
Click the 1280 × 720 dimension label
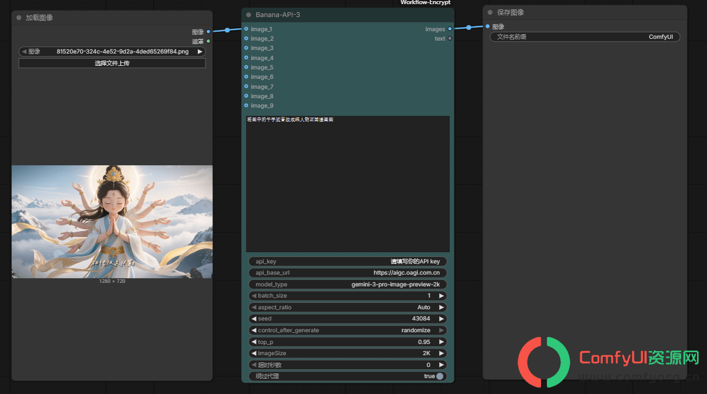112,281
